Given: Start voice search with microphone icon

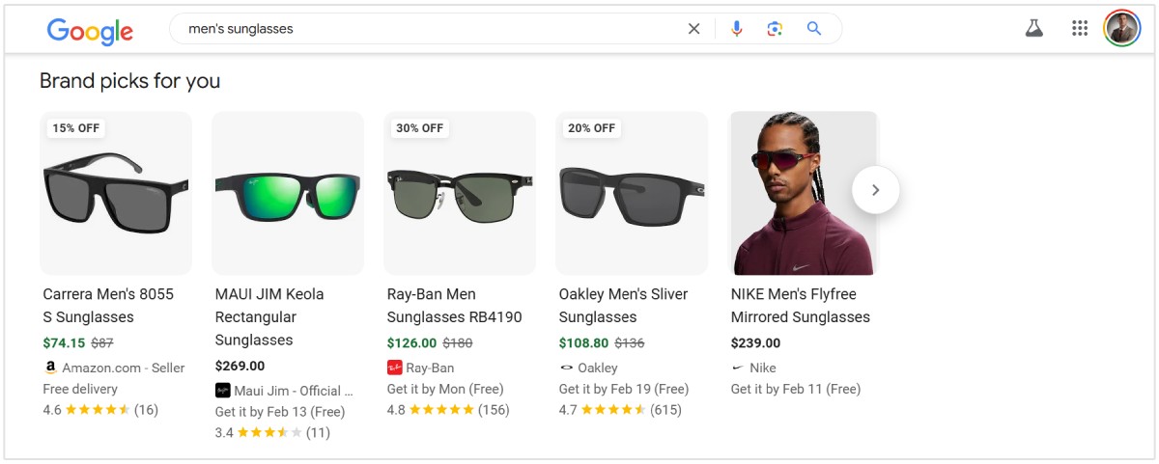Looking at the screenshot, I should click(737, 29).
